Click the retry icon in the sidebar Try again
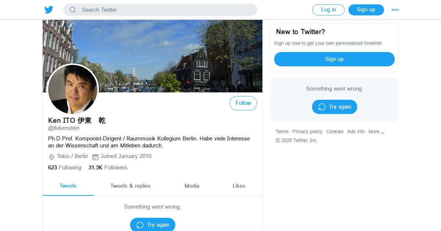This screenshot has height=231, width=441. pos(322,107)
